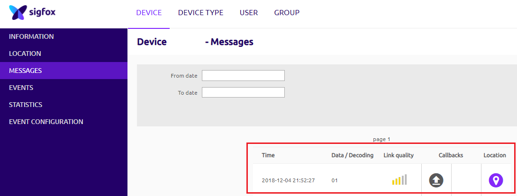Click the page 1 indicator
517x196 pixels.
[x=381, y=139]
